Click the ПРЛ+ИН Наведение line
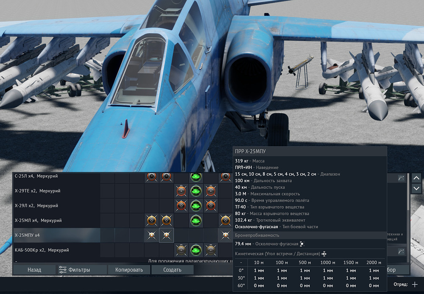This screenshot has height=294, width=424. 257,168
